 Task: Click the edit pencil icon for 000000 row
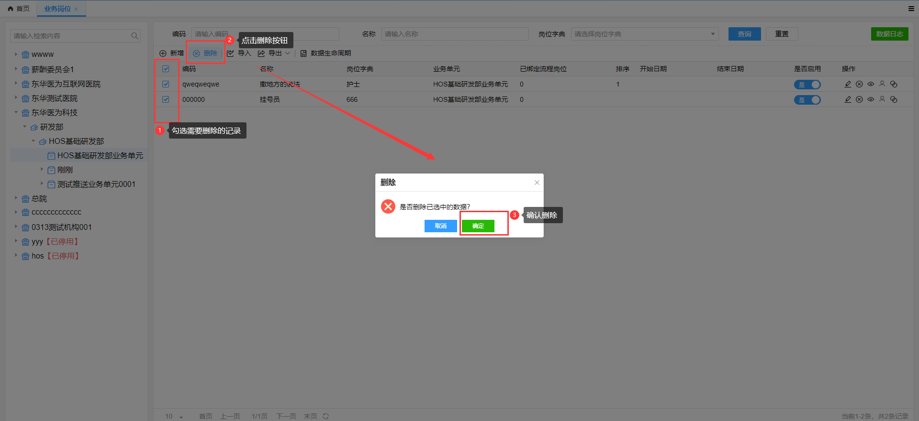[848, 99]
